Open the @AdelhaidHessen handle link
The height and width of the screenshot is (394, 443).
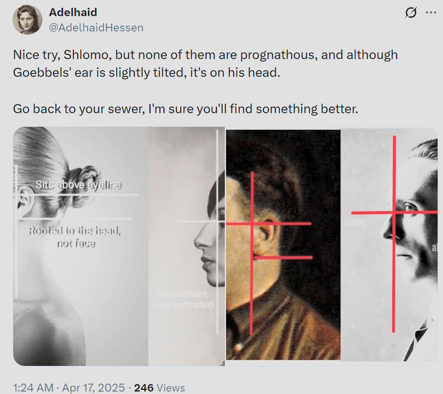click(96, 28)
